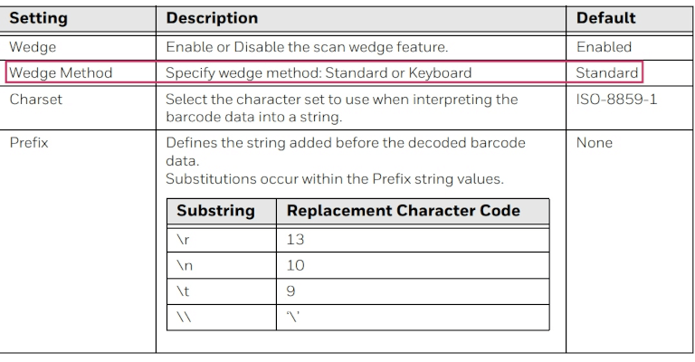Viewport: 695px width, 362px height.
Task: Click the ISO-8859-1 default value
Action: pyautogui.click(x=616, y=100)
